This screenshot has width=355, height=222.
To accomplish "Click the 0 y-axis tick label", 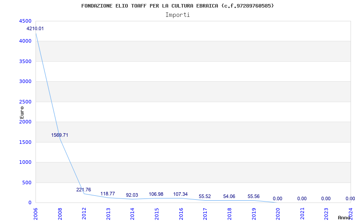I will pyautogui.click(x=30, y=203).
